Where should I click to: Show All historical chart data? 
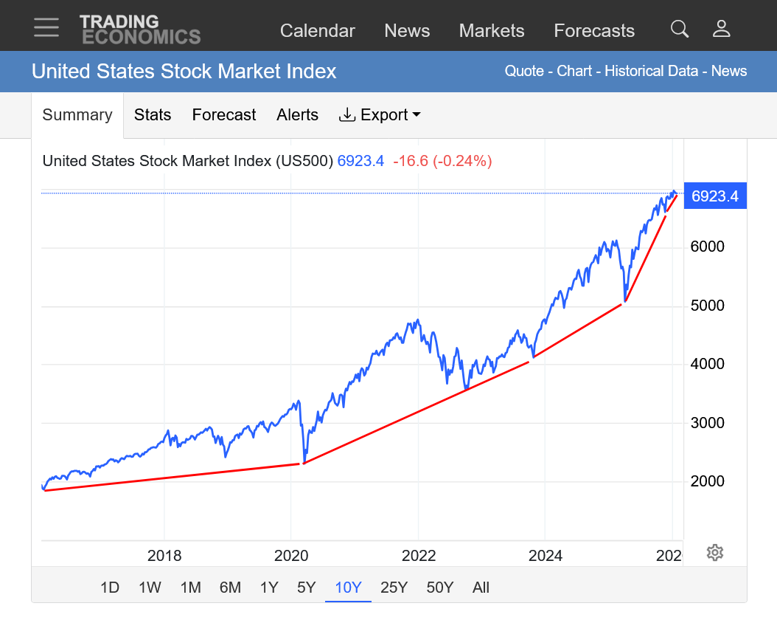pos(481,588)
